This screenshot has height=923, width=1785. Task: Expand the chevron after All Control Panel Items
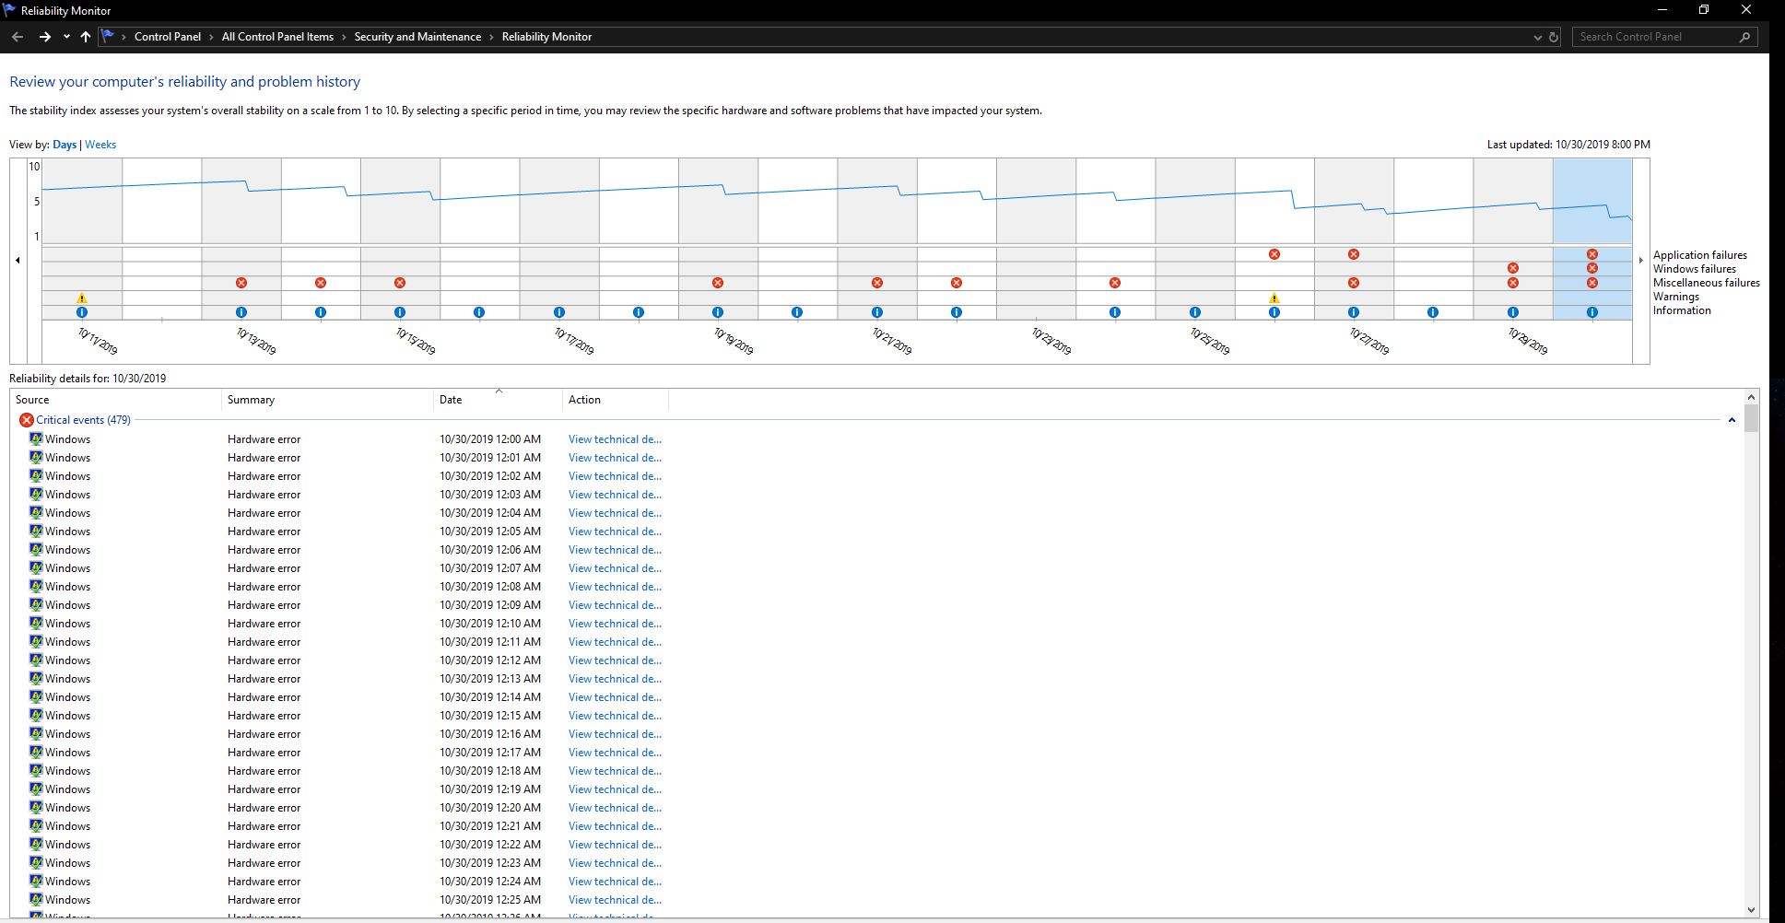coord(344,37)
